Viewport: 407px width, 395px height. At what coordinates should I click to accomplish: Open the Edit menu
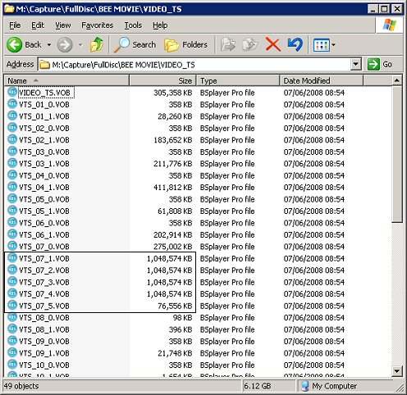tap(38, 25)
